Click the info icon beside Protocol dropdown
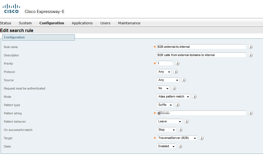The image size is (263, 158). (x=176, y=72)
